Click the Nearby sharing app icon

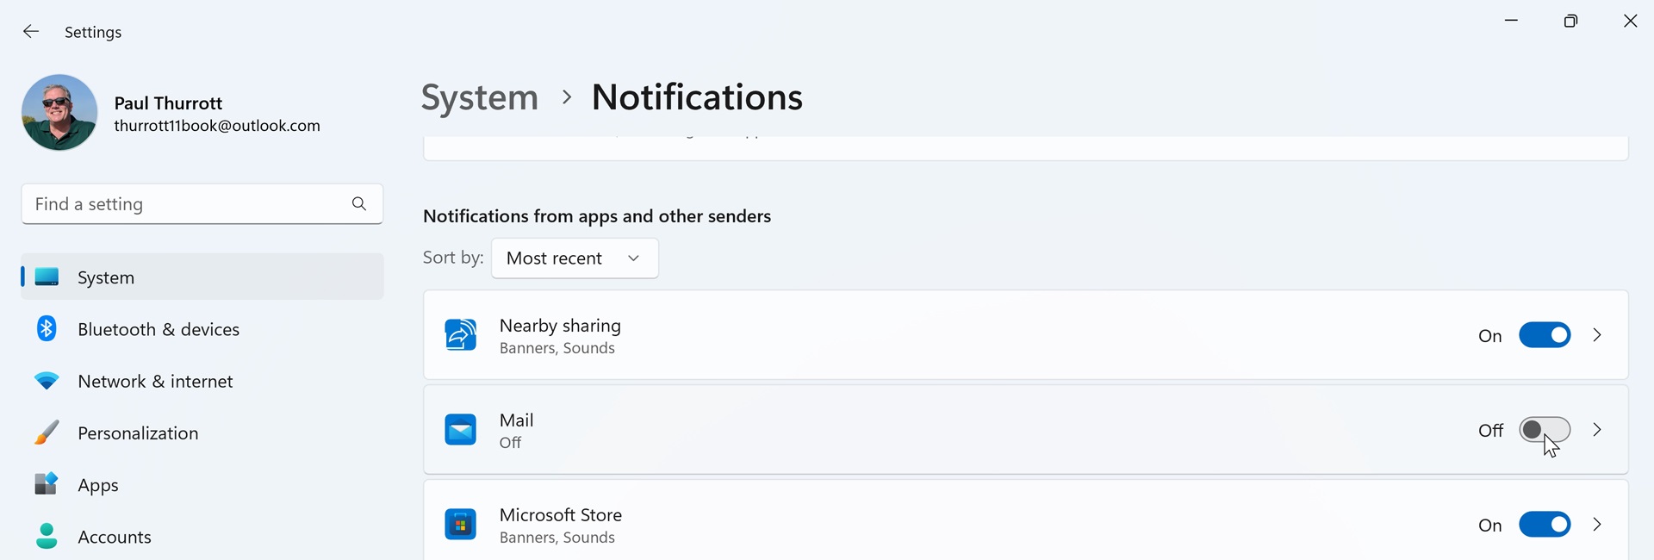click(461, 335)
